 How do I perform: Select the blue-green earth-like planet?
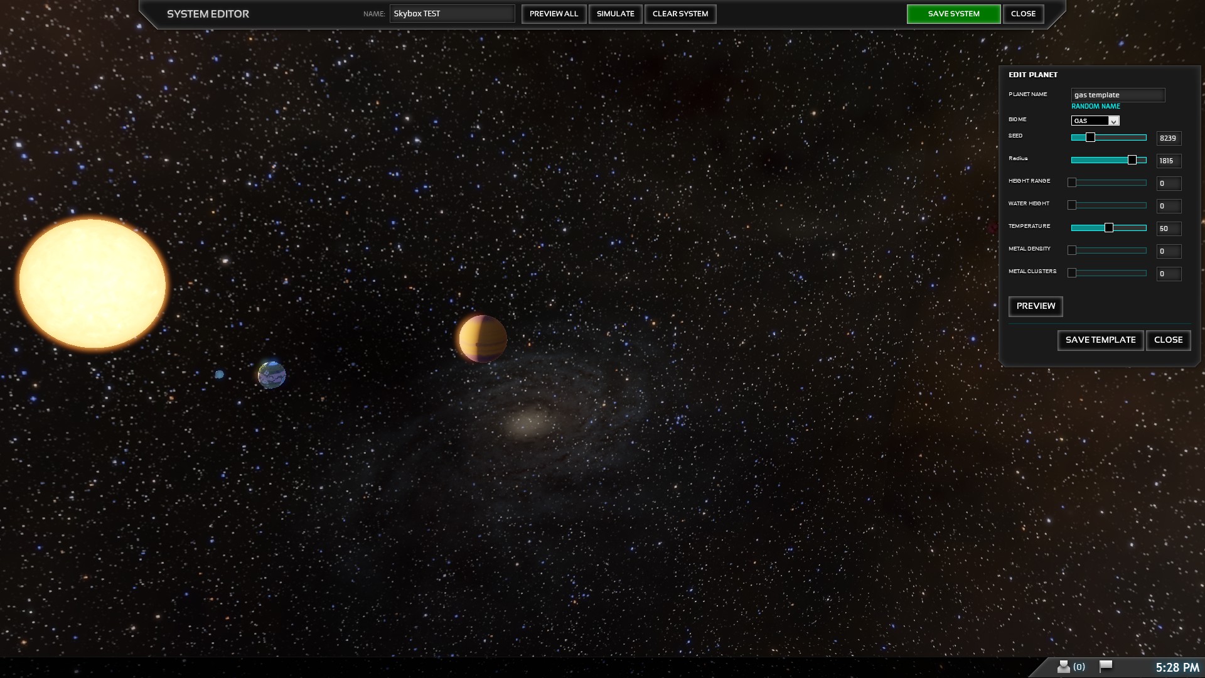(x=272, y=375)
